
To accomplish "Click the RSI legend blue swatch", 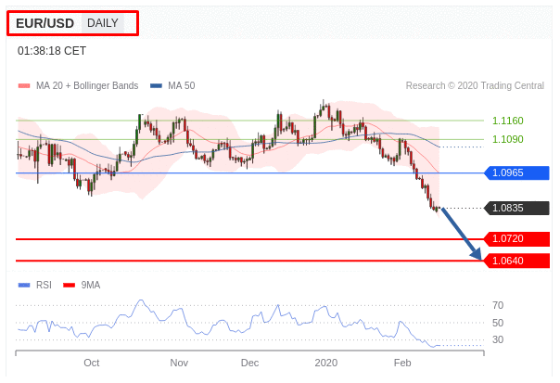I will coord(24,285).
